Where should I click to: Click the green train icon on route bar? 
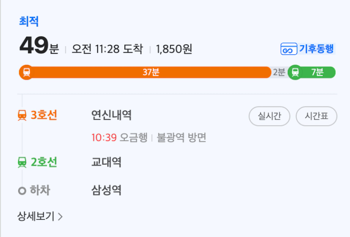click(x=296, y=72)
